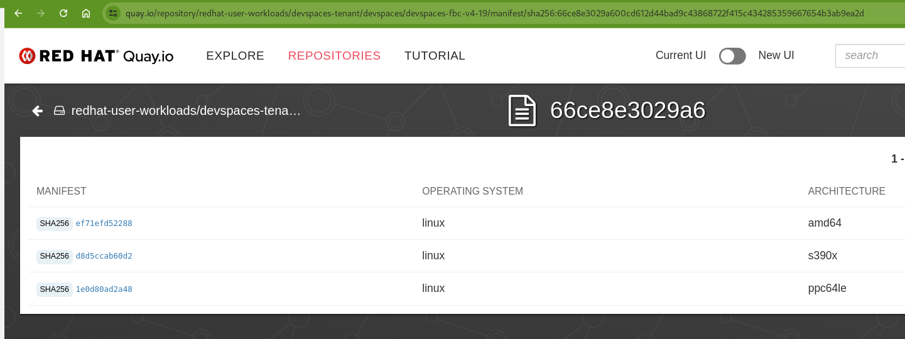
Task: Click the browser forward arrow
Action: click(41, 13)
